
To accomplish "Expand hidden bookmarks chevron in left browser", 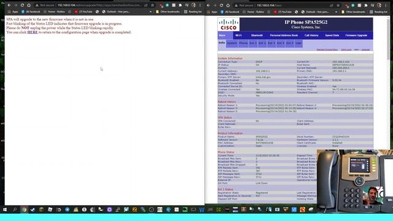I will (150, 12).
